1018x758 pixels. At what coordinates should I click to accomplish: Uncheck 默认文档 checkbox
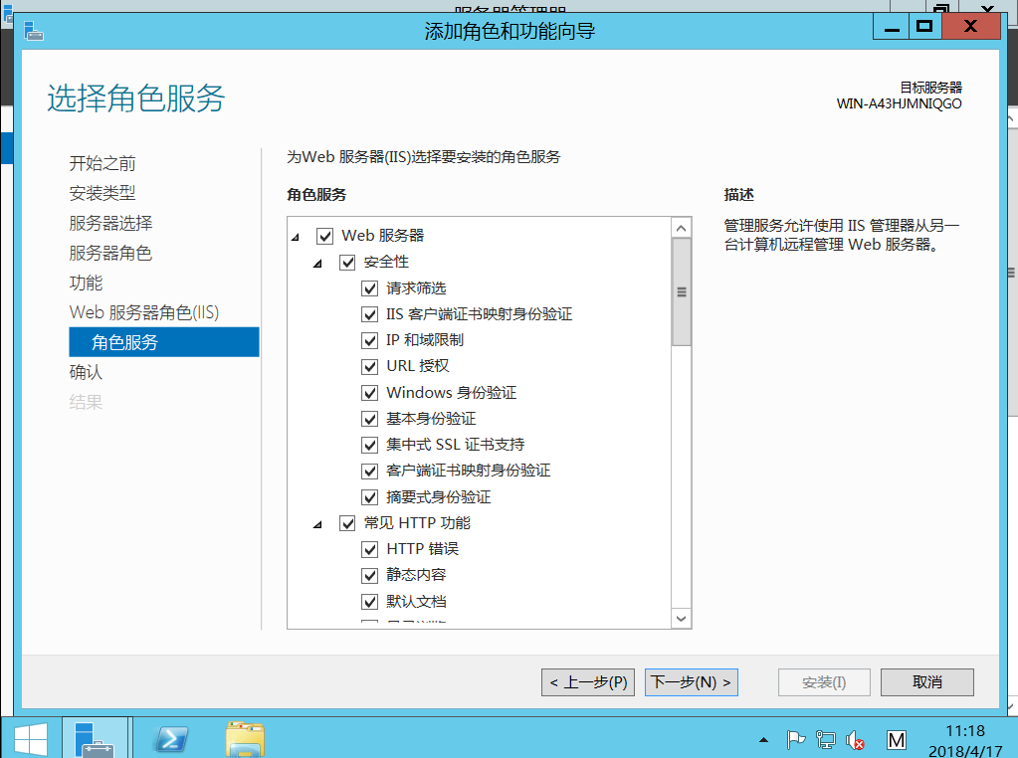pos(369,602)
